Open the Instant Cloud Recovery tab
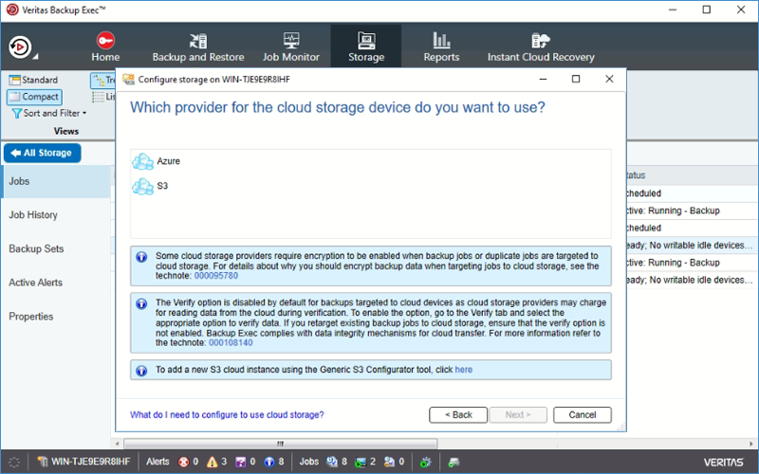759x474 pixels. (541, 46)
